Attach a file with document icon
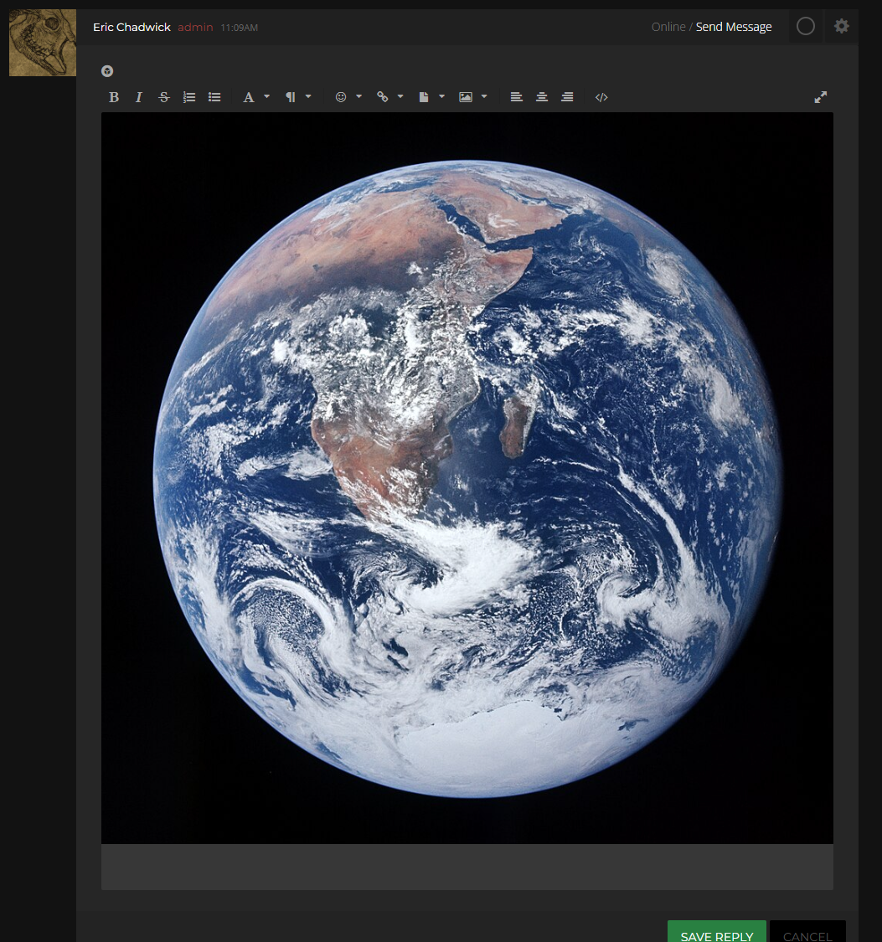This screenshot has height=942, width=882. pos(424,97)
